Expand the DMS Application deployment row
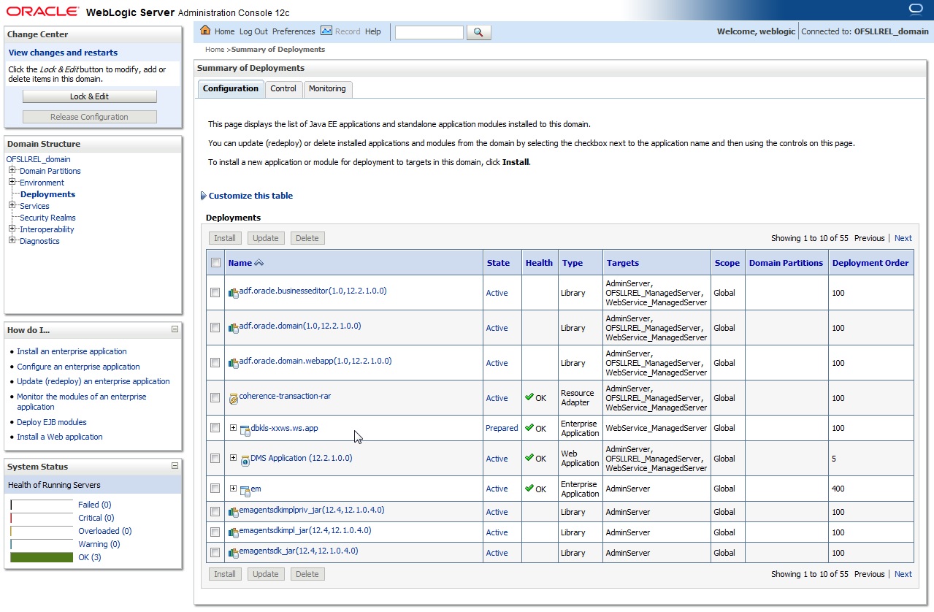 pyautogui.click(x=234, y=458)
